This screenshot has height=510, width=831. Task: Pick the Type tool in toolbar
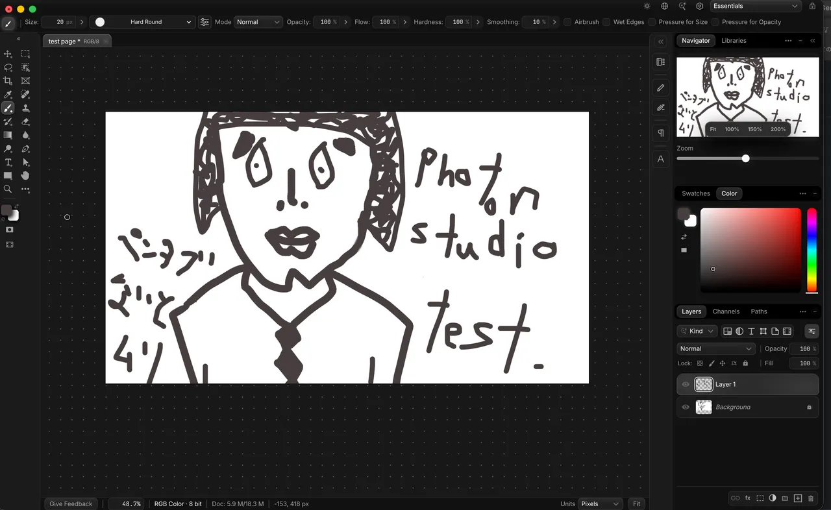[x=8, y=162]
